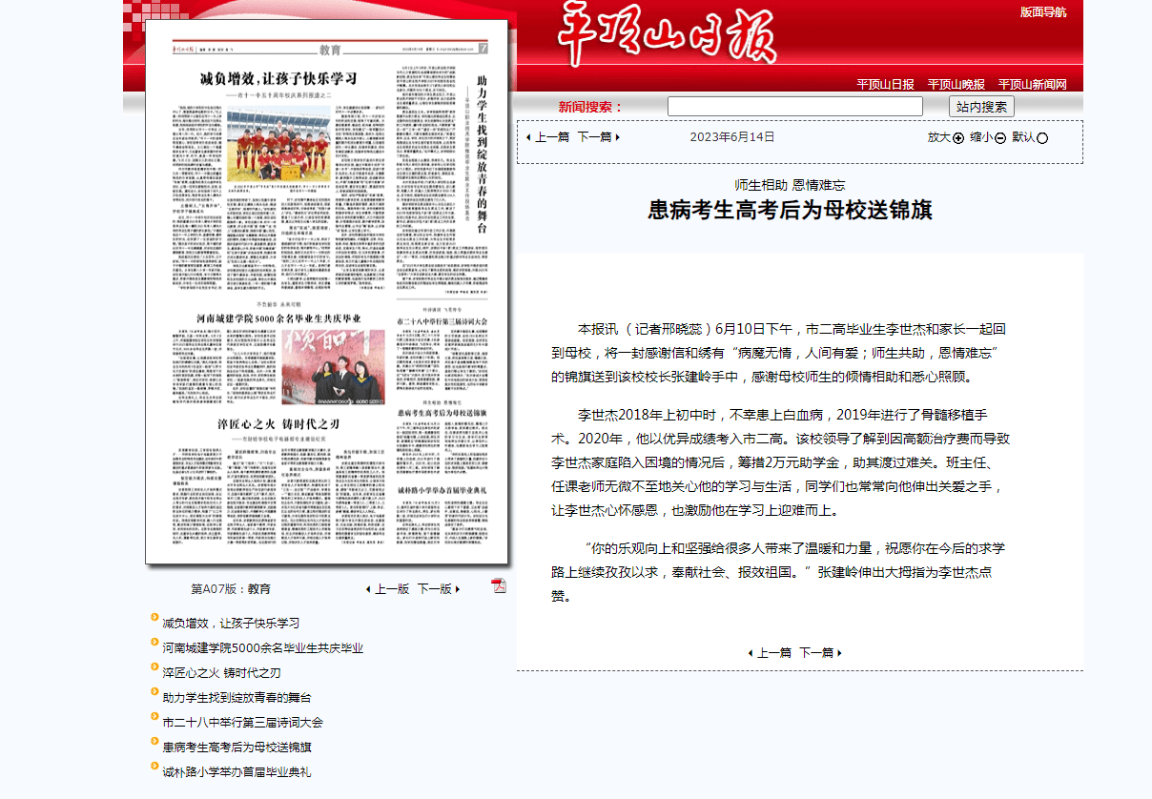
Task: Open article 患病考生高考后为母校送锦旗 in list
Action: coord(237,748)
